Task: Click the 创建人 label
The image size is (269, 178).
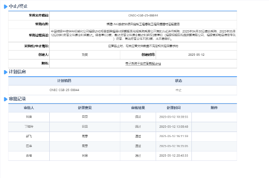Action: [x=44, y=55]
